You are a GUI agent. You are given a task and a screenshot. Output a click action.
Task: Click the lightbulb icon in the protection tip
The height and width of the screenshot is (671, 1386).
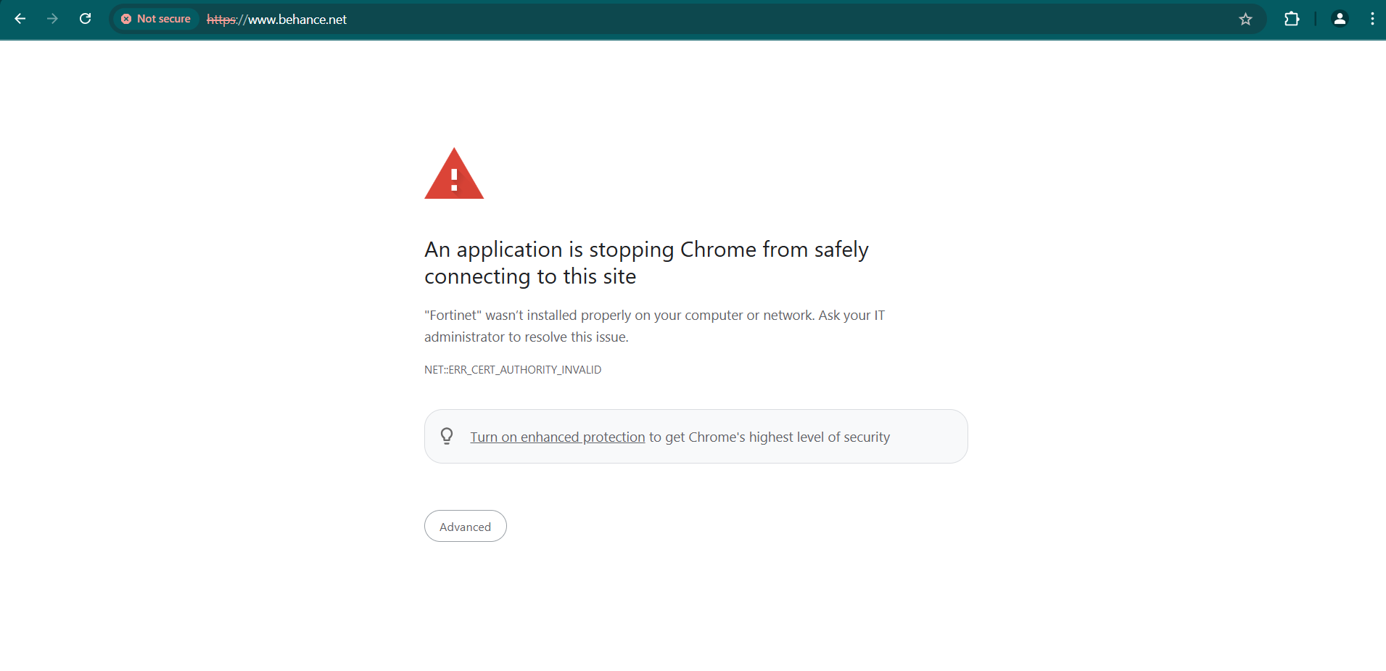coord(447,436)
